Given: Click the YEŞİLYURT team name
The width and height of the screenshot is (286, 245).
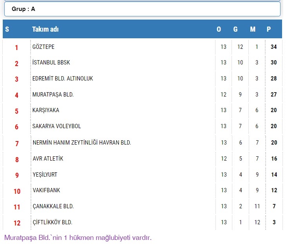Looking at the screenshot, I should coord(45,175).
